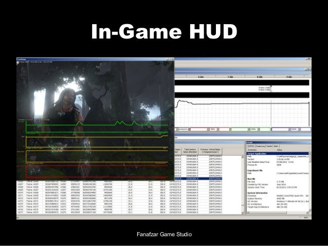Click the vertical frame marker on timeline graph

pyautogui.click(x=271, y=113)
